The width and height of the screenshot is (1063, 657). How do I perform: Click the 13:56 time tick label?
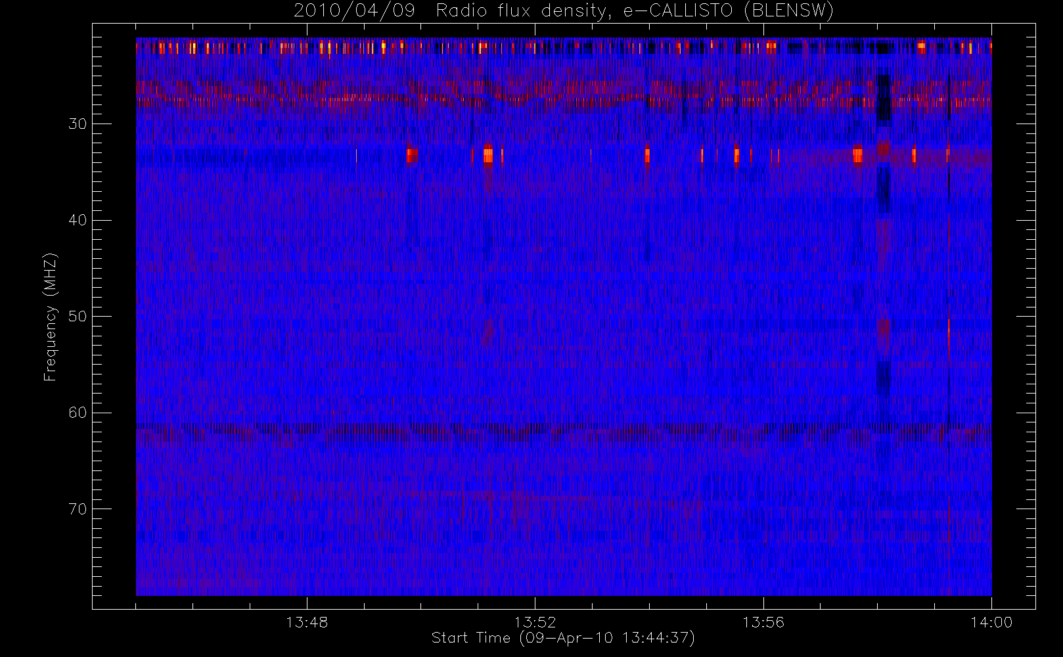(x=763, y=622)
